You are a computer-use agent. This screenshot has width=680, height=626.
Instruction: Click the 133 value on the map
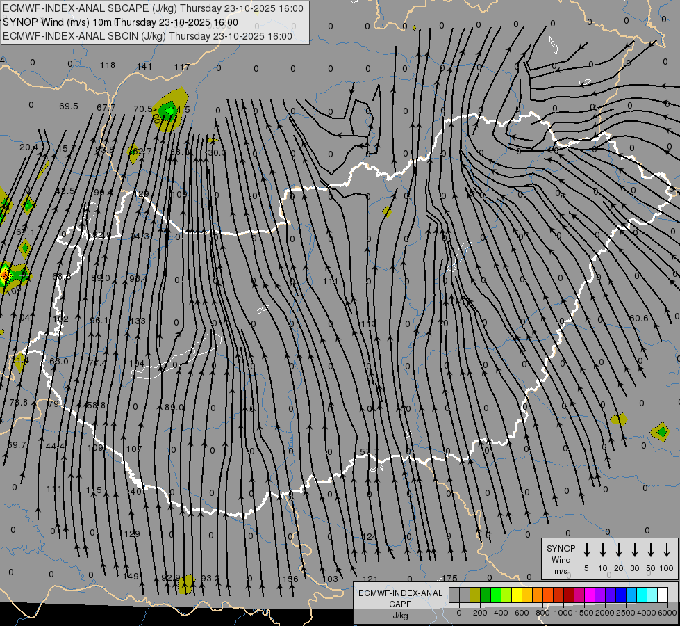[x=138, y=321]
